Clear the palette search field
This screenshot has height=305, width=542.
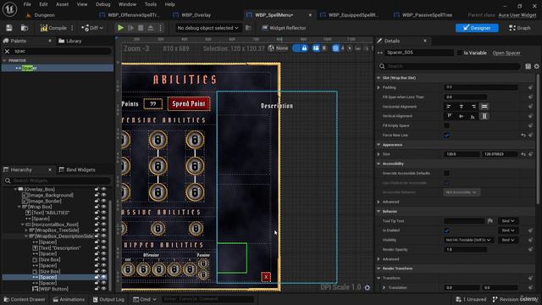[8, 51]
